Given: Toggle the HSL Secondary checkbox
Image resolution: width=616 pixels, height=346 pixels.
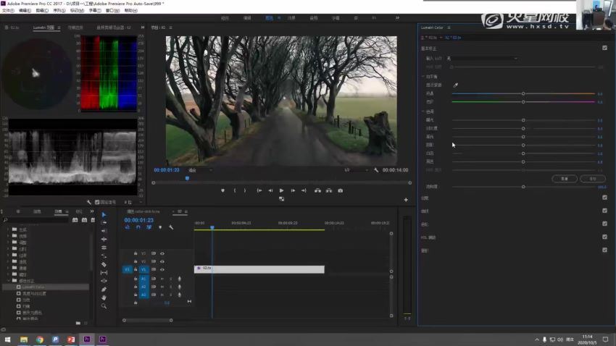Looking at the screenshot, I should click(x=604, y=237).
